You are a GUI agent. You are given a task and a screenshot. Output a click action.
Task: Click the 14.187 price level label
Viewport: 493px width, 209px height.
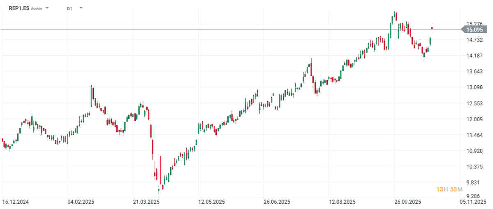[474, 56]
